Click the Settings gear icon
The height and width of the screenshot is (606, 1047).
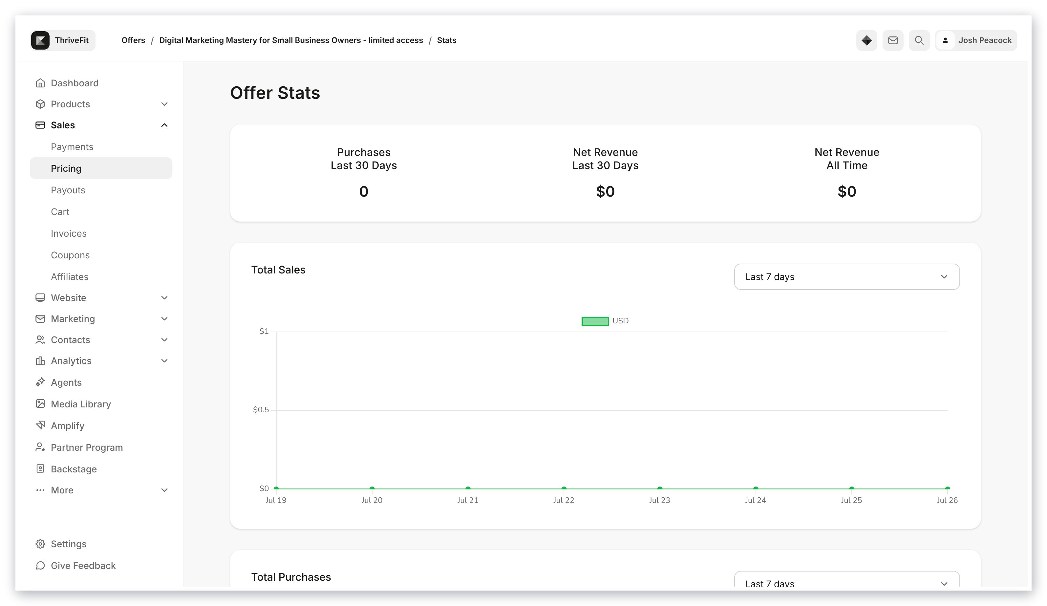[40, 544]
